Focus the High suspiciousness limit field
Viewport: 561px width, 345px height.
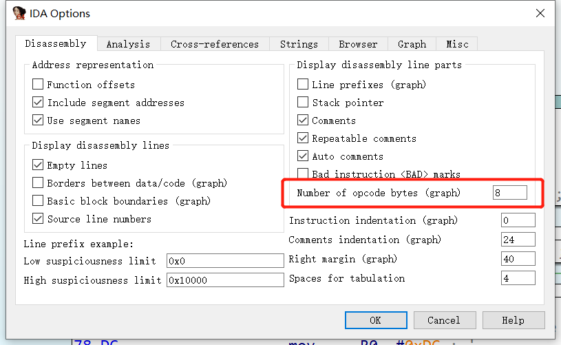click(x=225, y=280)
